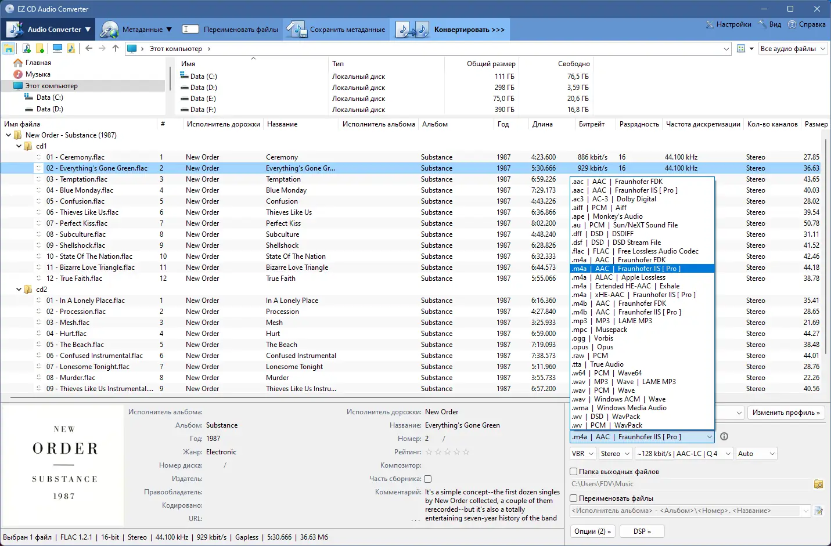Collapse the New Order - Substance (1987) folder

pyautogui.click(x=8, y=135)
